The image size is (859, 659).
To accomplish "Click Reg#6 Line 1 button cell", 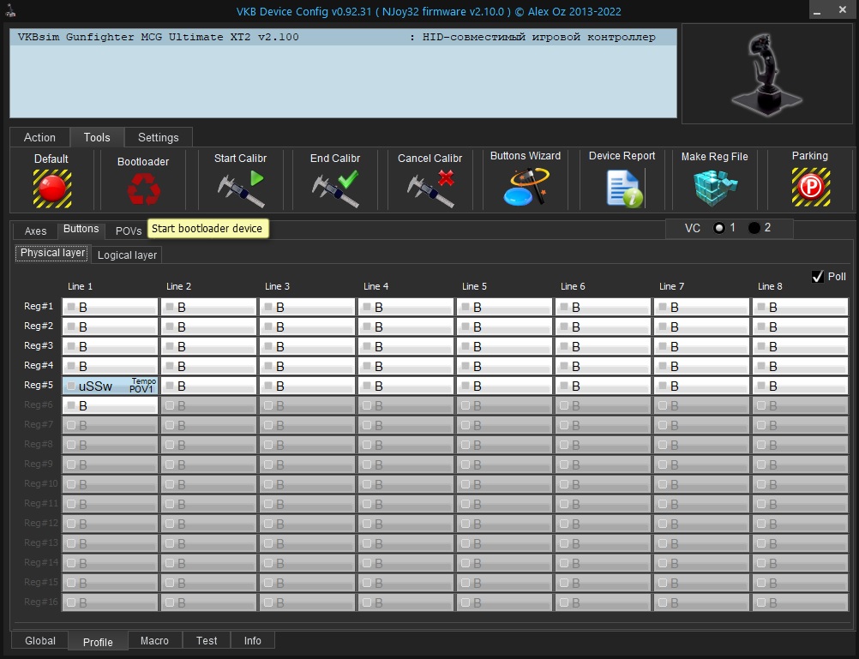I will 110,405.
